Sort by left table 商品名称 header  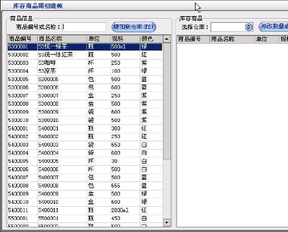tap(62, 39)
